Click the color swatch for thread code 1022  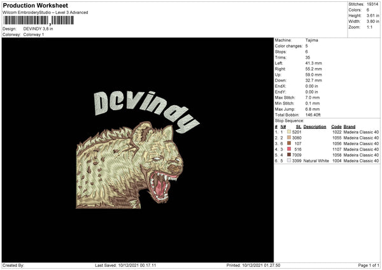(x=290, y=132)
